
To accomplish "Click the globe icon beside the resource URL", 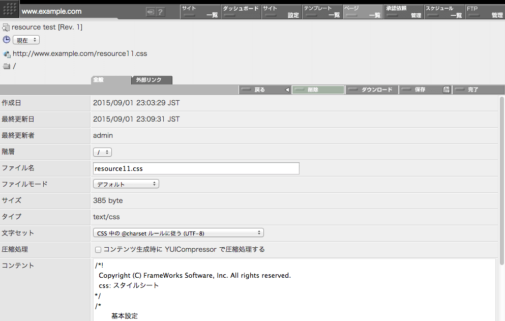I will [6, 53].
